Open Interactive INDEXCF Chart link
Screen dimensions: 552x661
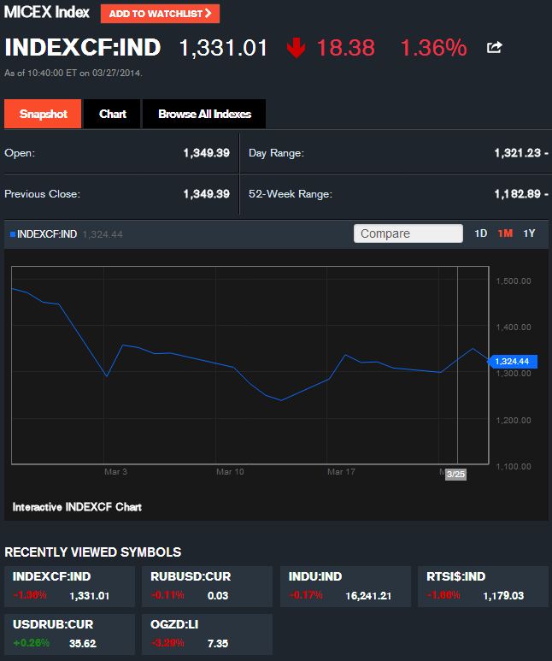tap(77, 507)
